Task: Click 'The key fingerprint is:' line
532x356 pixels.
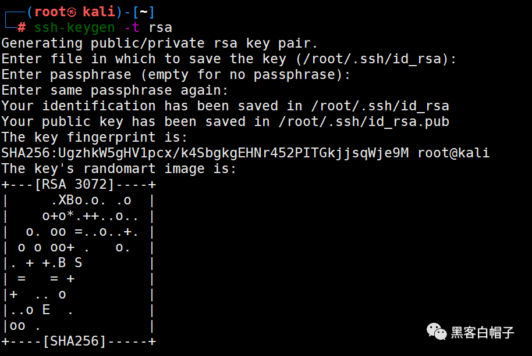Action: pos(94,138)
